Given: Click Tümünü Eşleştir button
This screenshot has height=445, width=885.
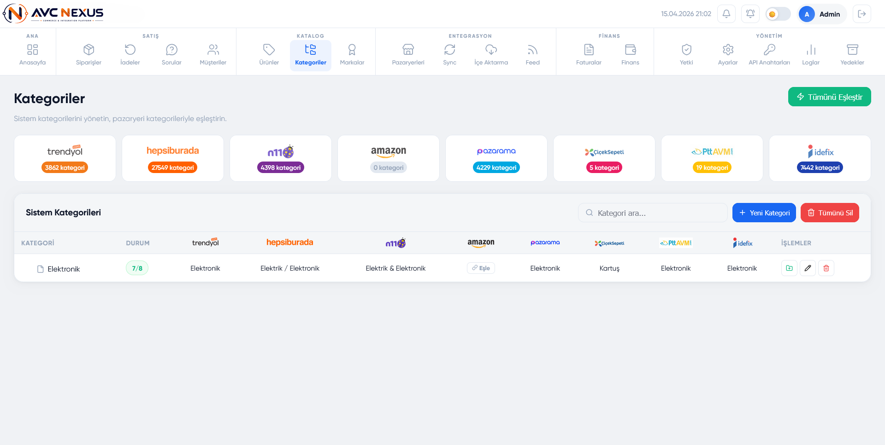Looking at the screenshot, I should pos(830,97).
